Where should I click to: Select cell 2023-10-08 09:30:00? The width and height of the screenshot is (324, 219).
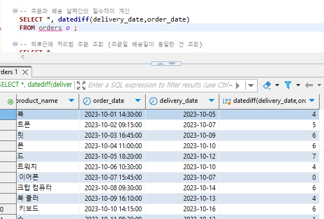[x=112, y=188]
